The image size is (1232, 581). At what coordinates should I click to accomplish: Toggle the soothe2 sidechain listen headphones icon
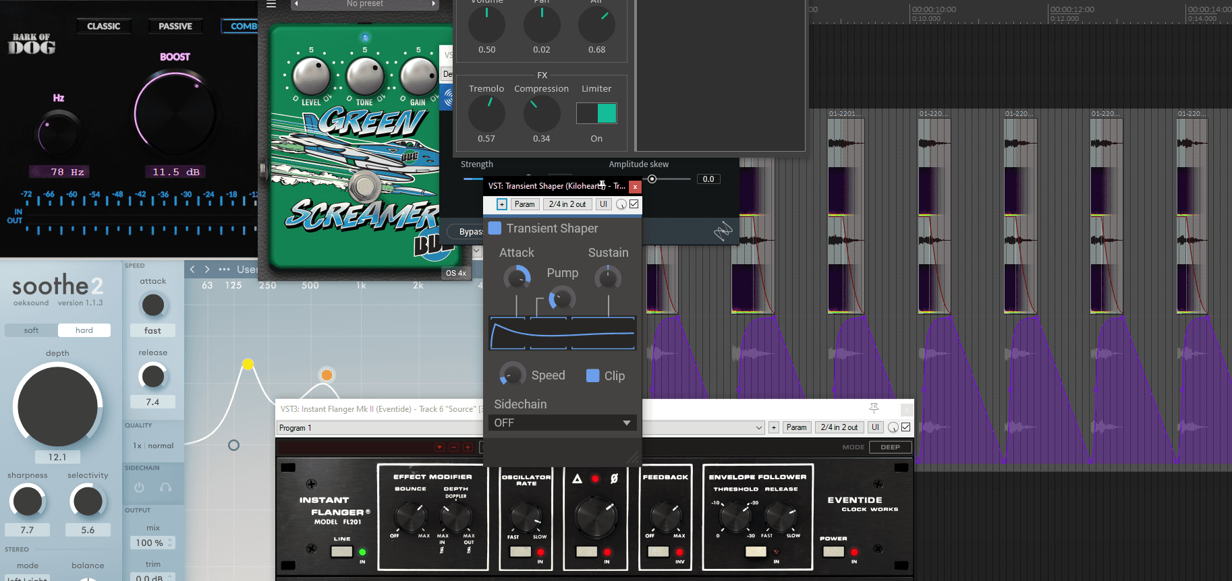click(x=165, y=487)
